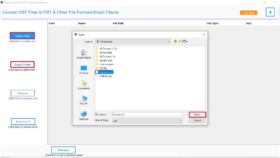Go to Desktop in places bar
This screenshot has height=158, width=280.
(84, 70)
